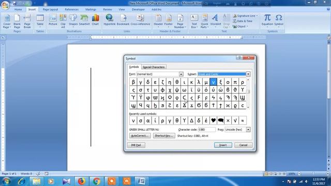Open the Object dropdown
331x186 pixels.
click(240, 26)
